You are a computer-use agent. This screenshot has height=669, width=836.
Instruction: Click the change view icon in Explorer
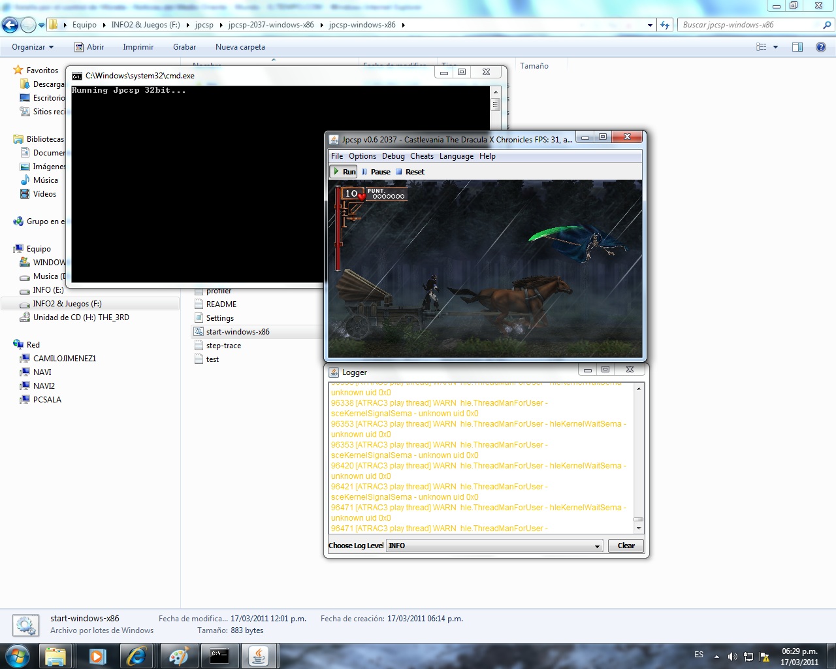coord(762,47)
